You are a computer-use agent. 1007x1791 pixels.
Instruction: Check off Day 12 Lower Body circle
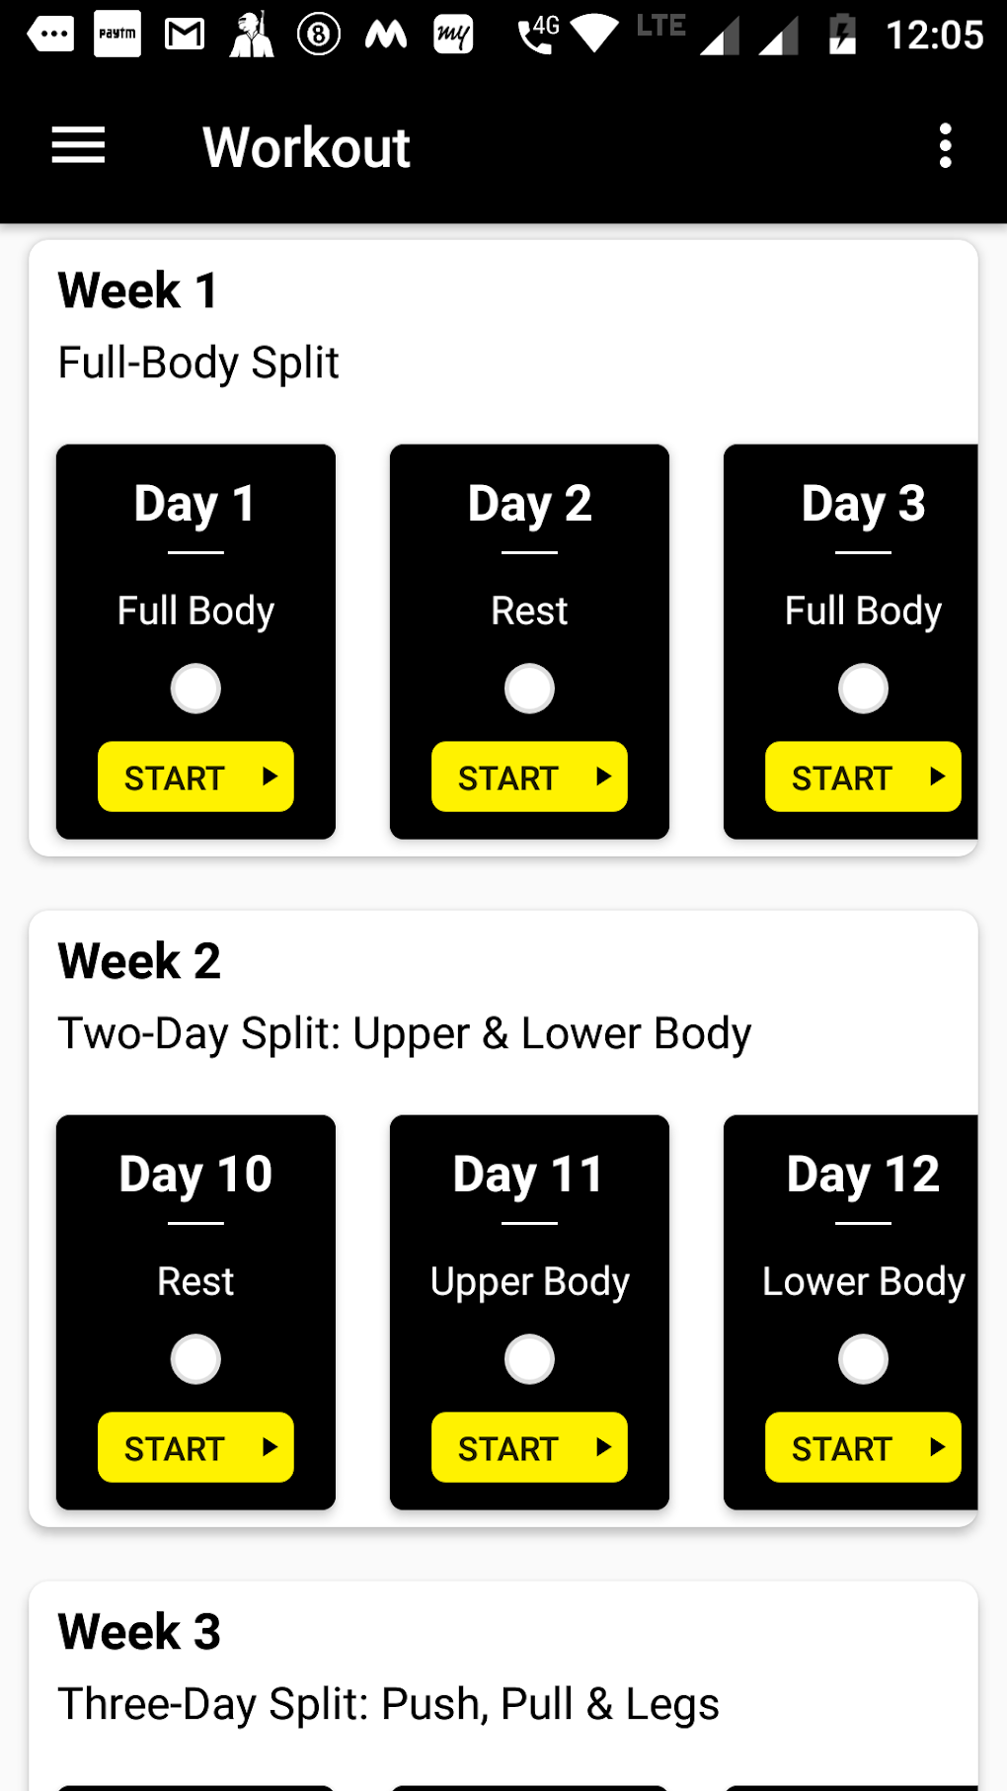coord(863,1359)
